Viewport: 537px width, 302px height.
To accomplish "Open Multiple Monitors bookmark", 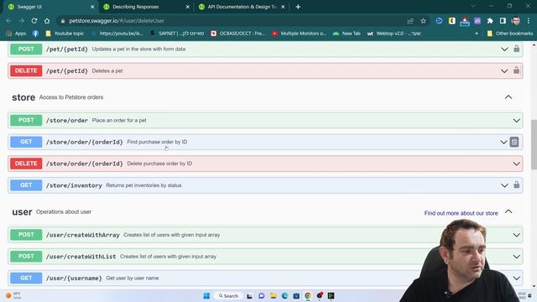I will [299, 34].
